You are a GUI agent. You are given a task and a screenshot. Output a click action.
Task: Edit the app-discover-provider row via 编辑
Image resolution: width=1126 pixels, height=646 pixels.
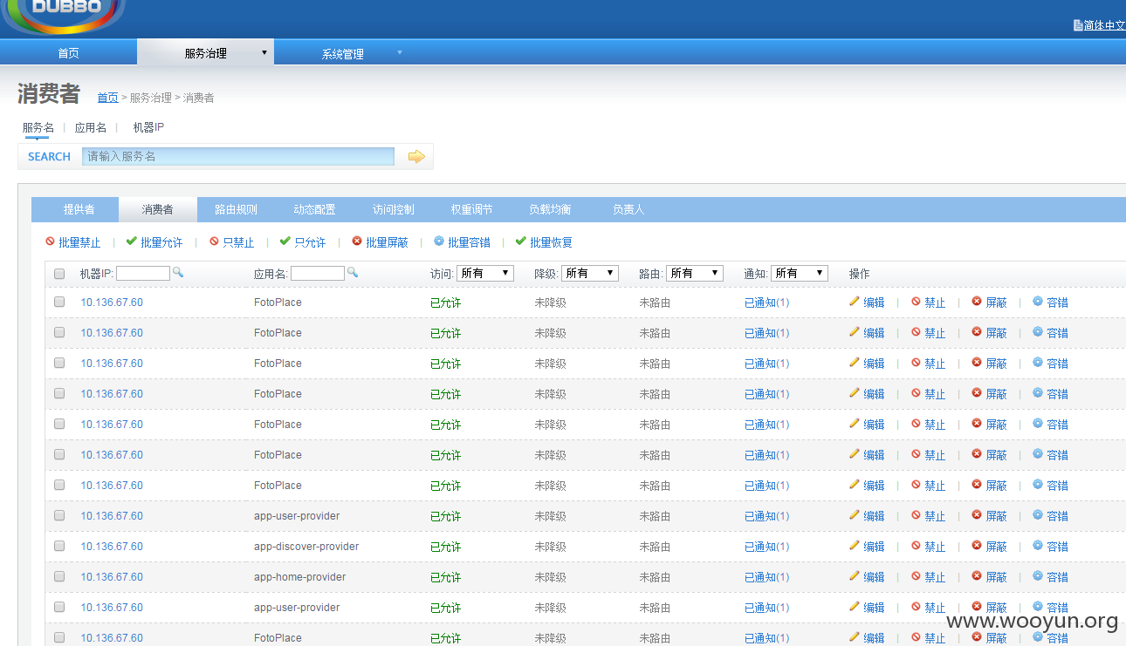click(x=867, y=547)
